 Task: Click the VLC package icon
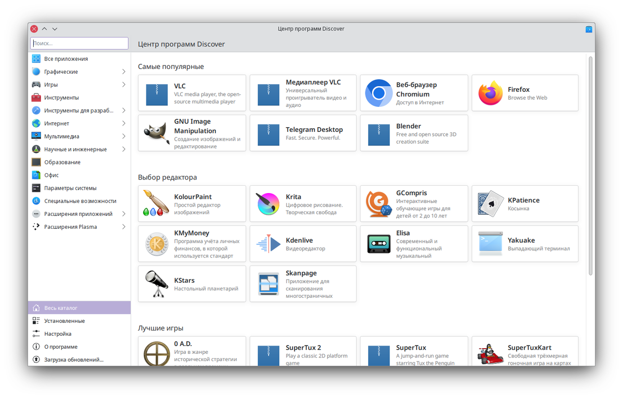[157, 95]
